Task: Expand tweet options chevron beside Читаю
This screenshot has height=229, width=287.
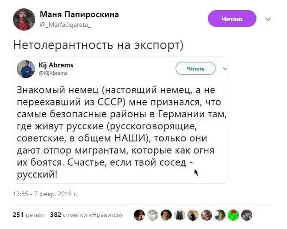Action: pos(268,19)
